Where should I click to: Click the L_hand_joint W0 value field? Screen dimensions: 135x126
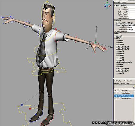tap(131, 31)
